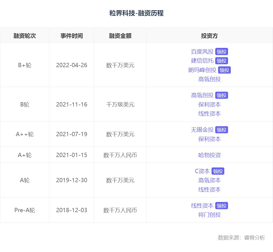Select the date 2022-04-26
Image resolution: width=273 pixels, height=252 pixels.
[71, 65]
